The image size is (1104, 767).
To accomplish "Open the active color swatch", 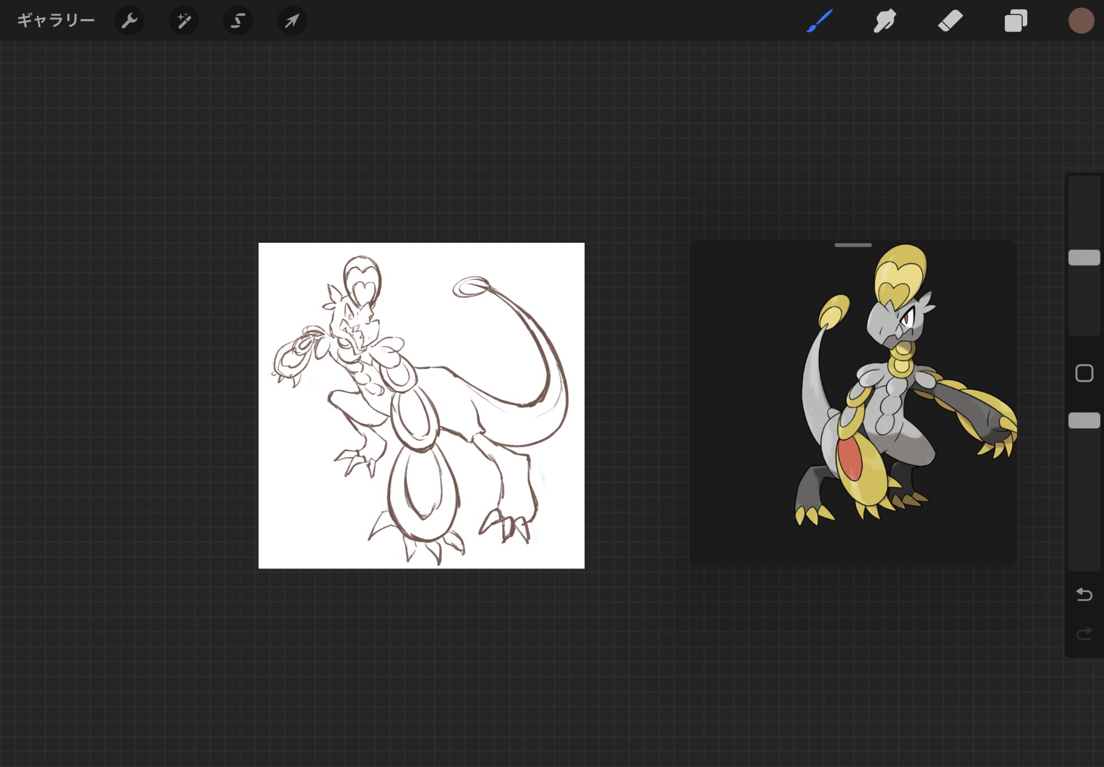I will (1081, 21).
